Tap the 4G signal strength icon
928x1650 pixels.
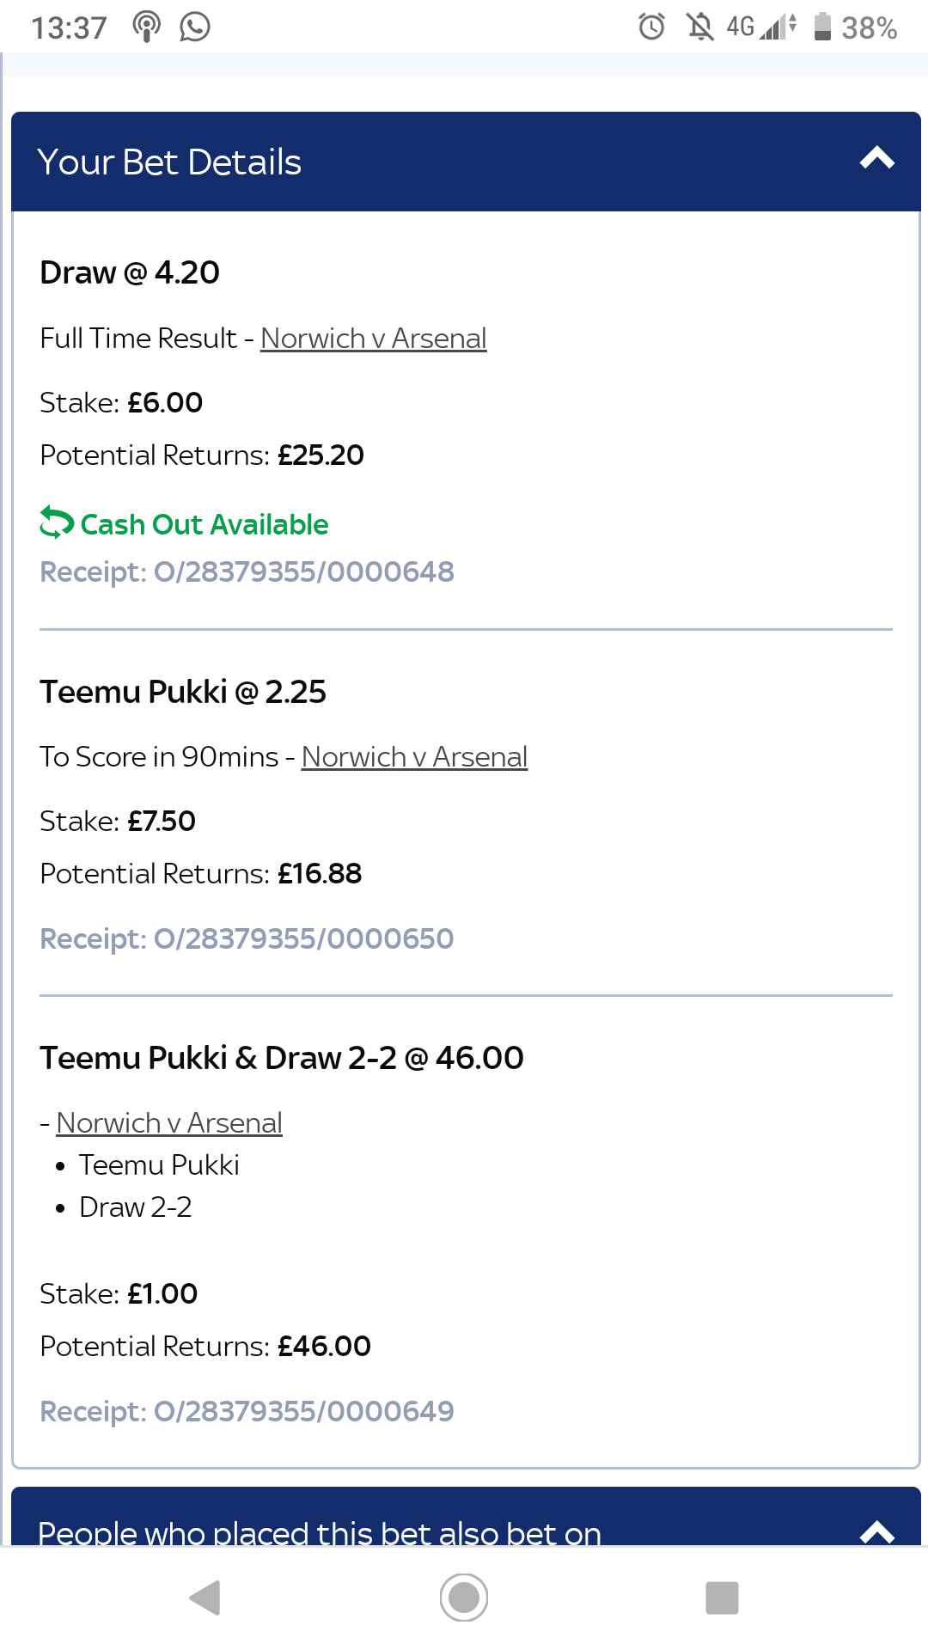(761, 27)
